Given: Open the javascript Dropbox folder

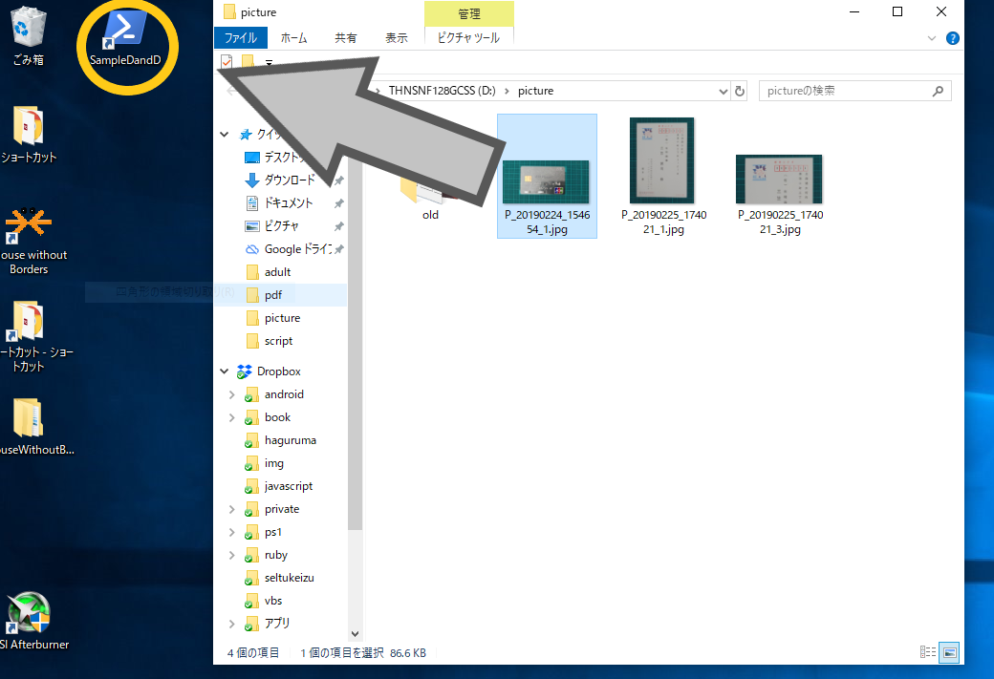Looking at the screenshot, I should click(289, 486).
